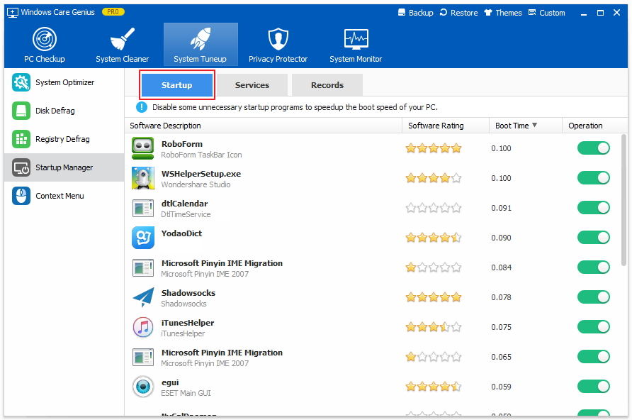Screen dimensions: 632x420
Task: Click the Software Description column header
Action: point(264,126)
